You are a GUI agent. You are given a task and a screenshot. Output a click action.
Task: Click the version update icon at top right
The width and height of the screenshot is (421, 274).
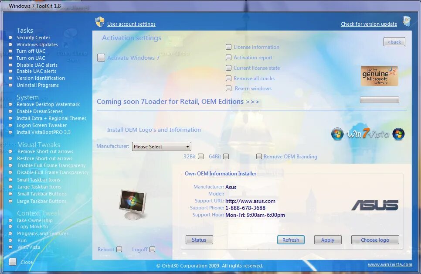click(x=407, y=21)
